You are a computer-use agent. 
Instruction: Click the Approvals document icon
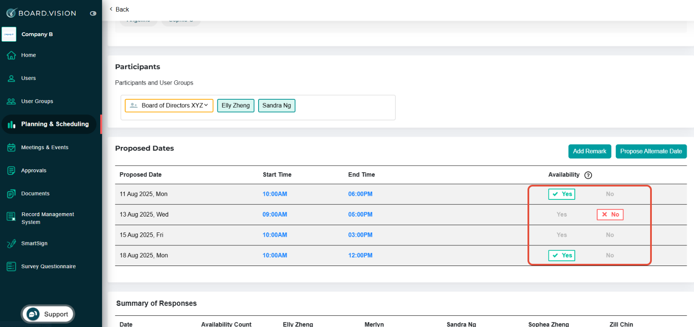[x=12, y=171]
